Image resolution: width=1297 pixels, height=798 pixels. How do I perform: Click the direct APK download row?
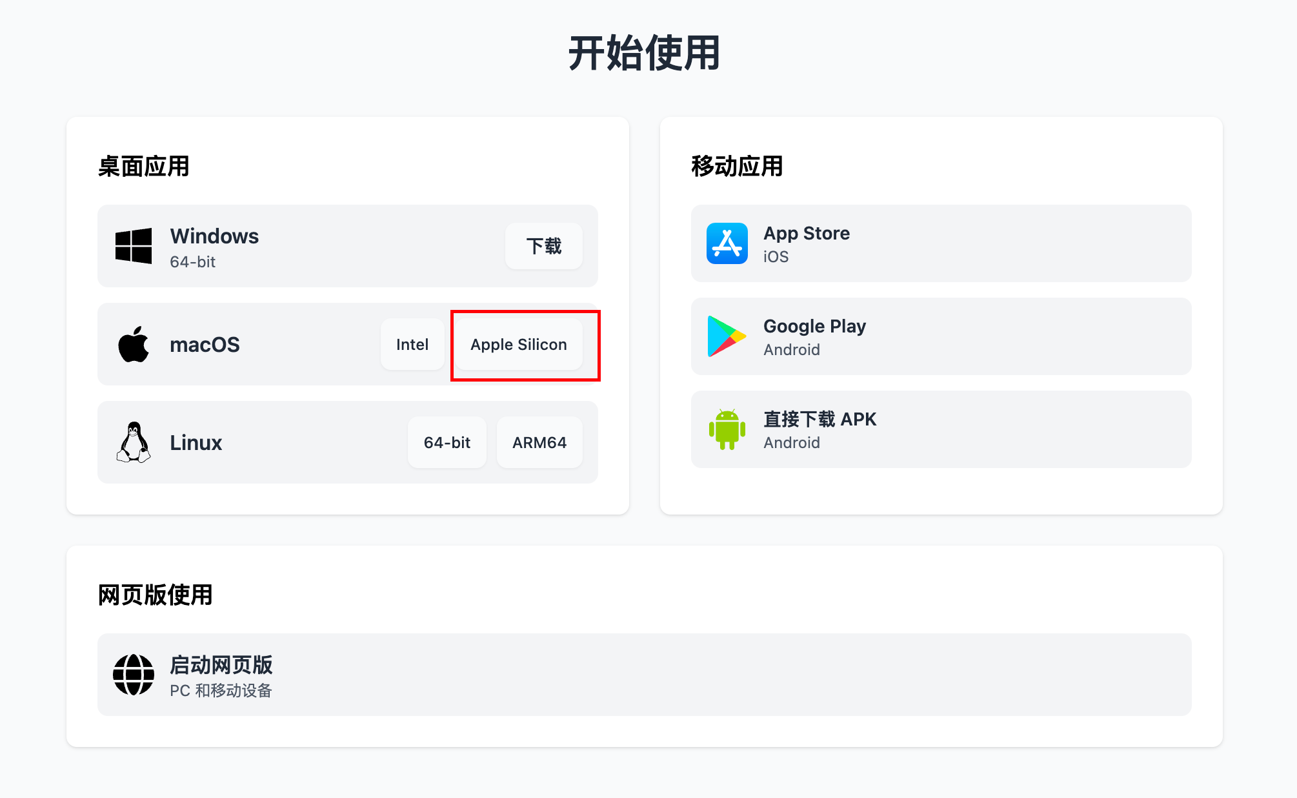(x=941, y=429)
